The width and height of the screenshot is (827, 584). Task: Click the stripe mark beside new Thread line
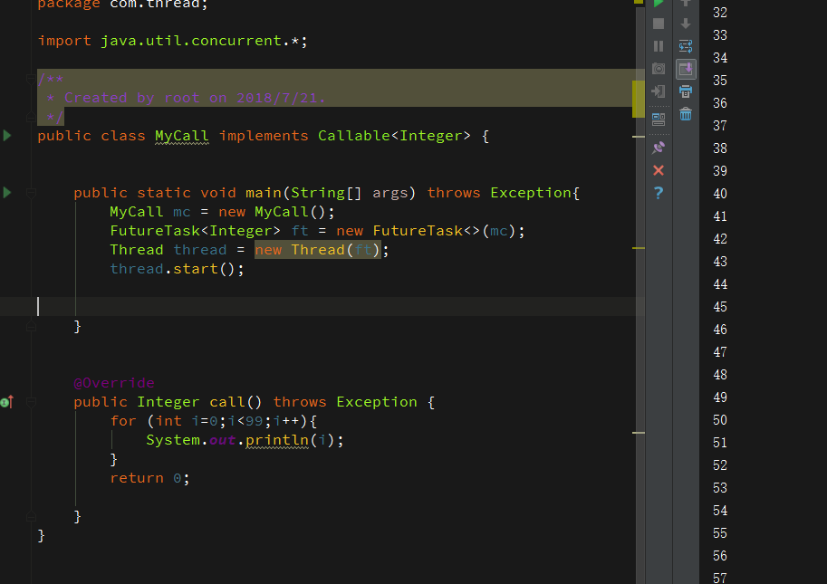639,248
